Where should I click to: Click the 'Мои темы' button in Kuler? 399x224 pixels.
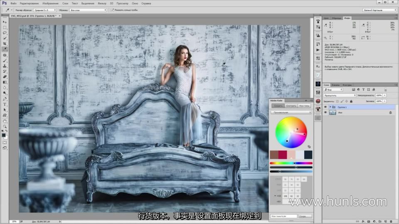click(304, 106)
